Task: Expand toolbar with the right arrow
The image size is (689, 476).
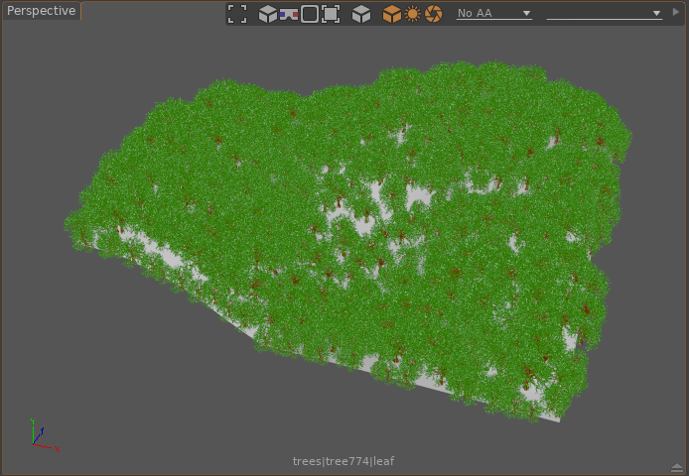Action: (x=677, y=12)
